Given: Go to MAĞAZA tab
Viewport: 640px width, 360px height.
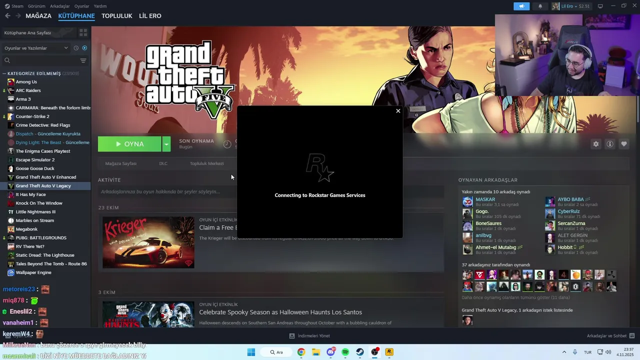Looking at the screenshot, I should 38,16.
